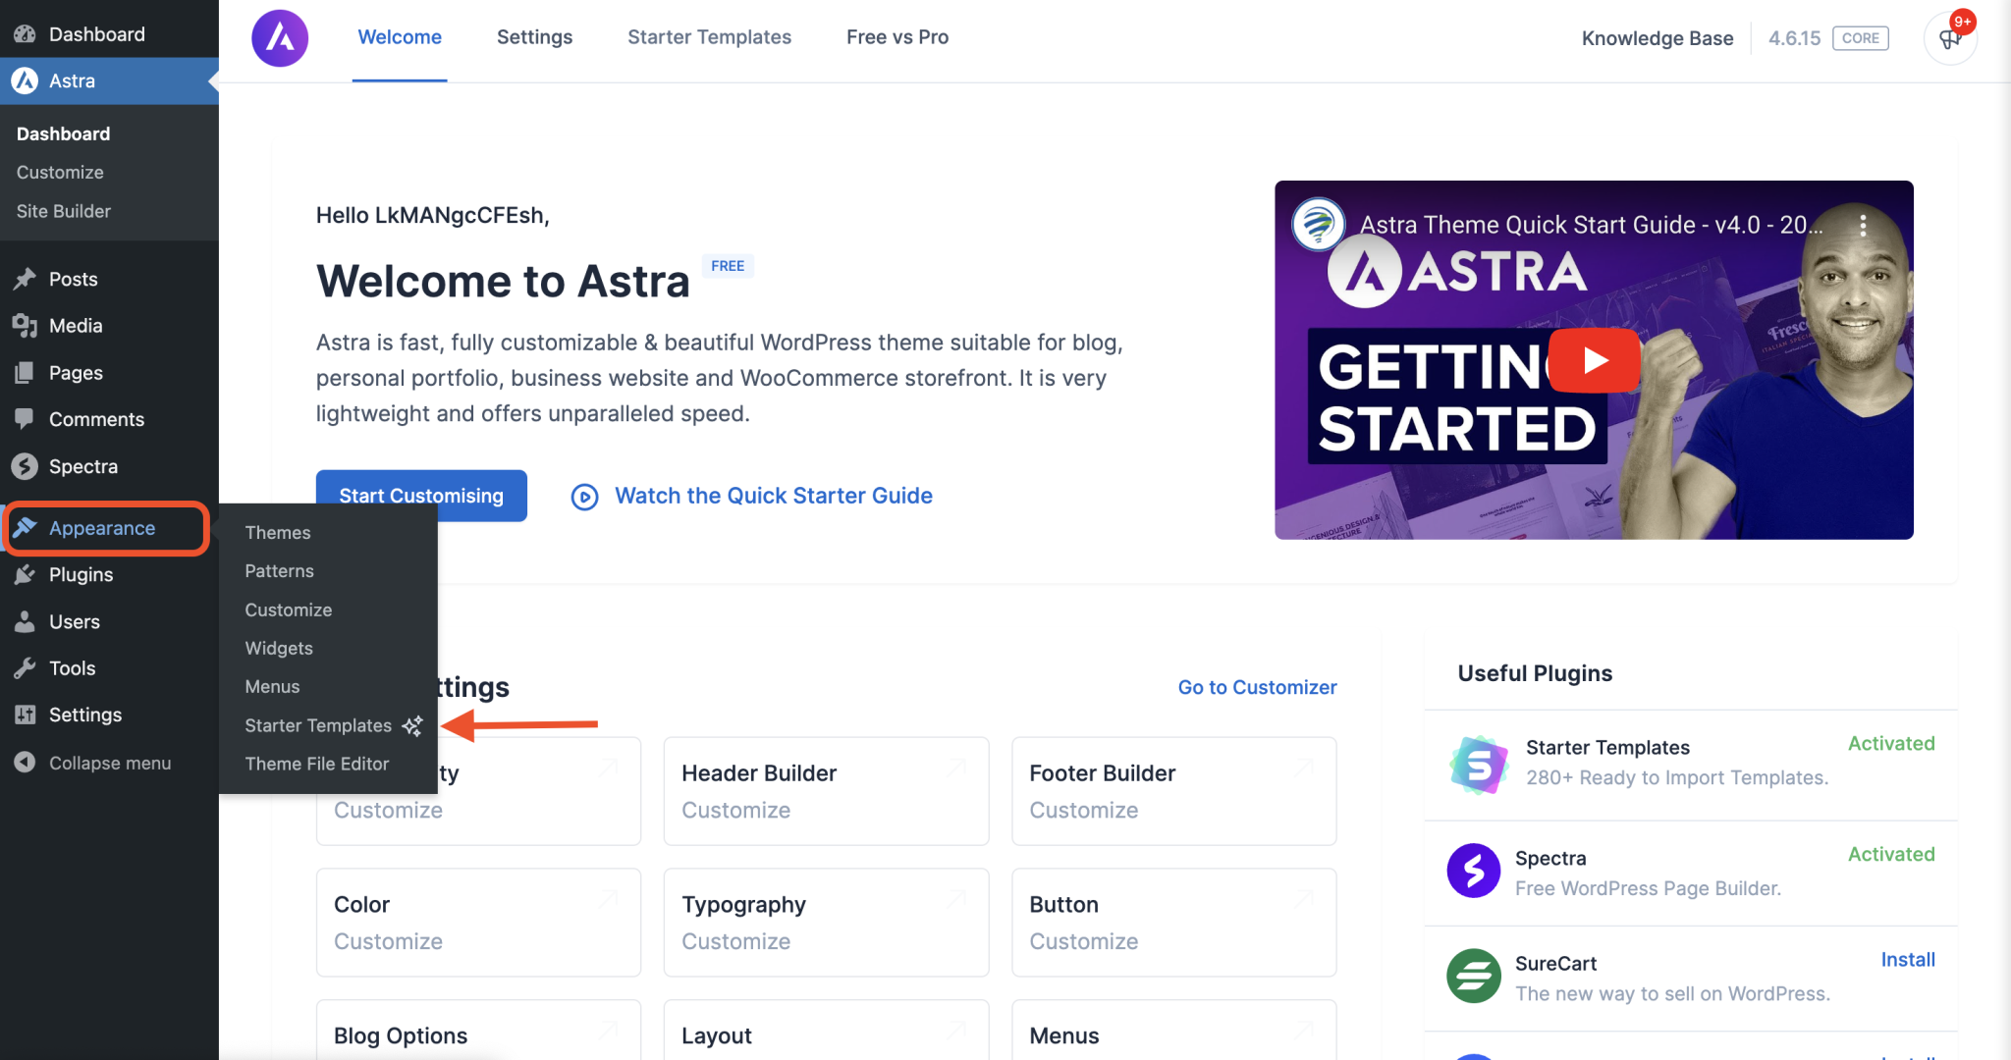Click Install next to SureCart
2011x1060 pixels.
(x=1907, y=960)
